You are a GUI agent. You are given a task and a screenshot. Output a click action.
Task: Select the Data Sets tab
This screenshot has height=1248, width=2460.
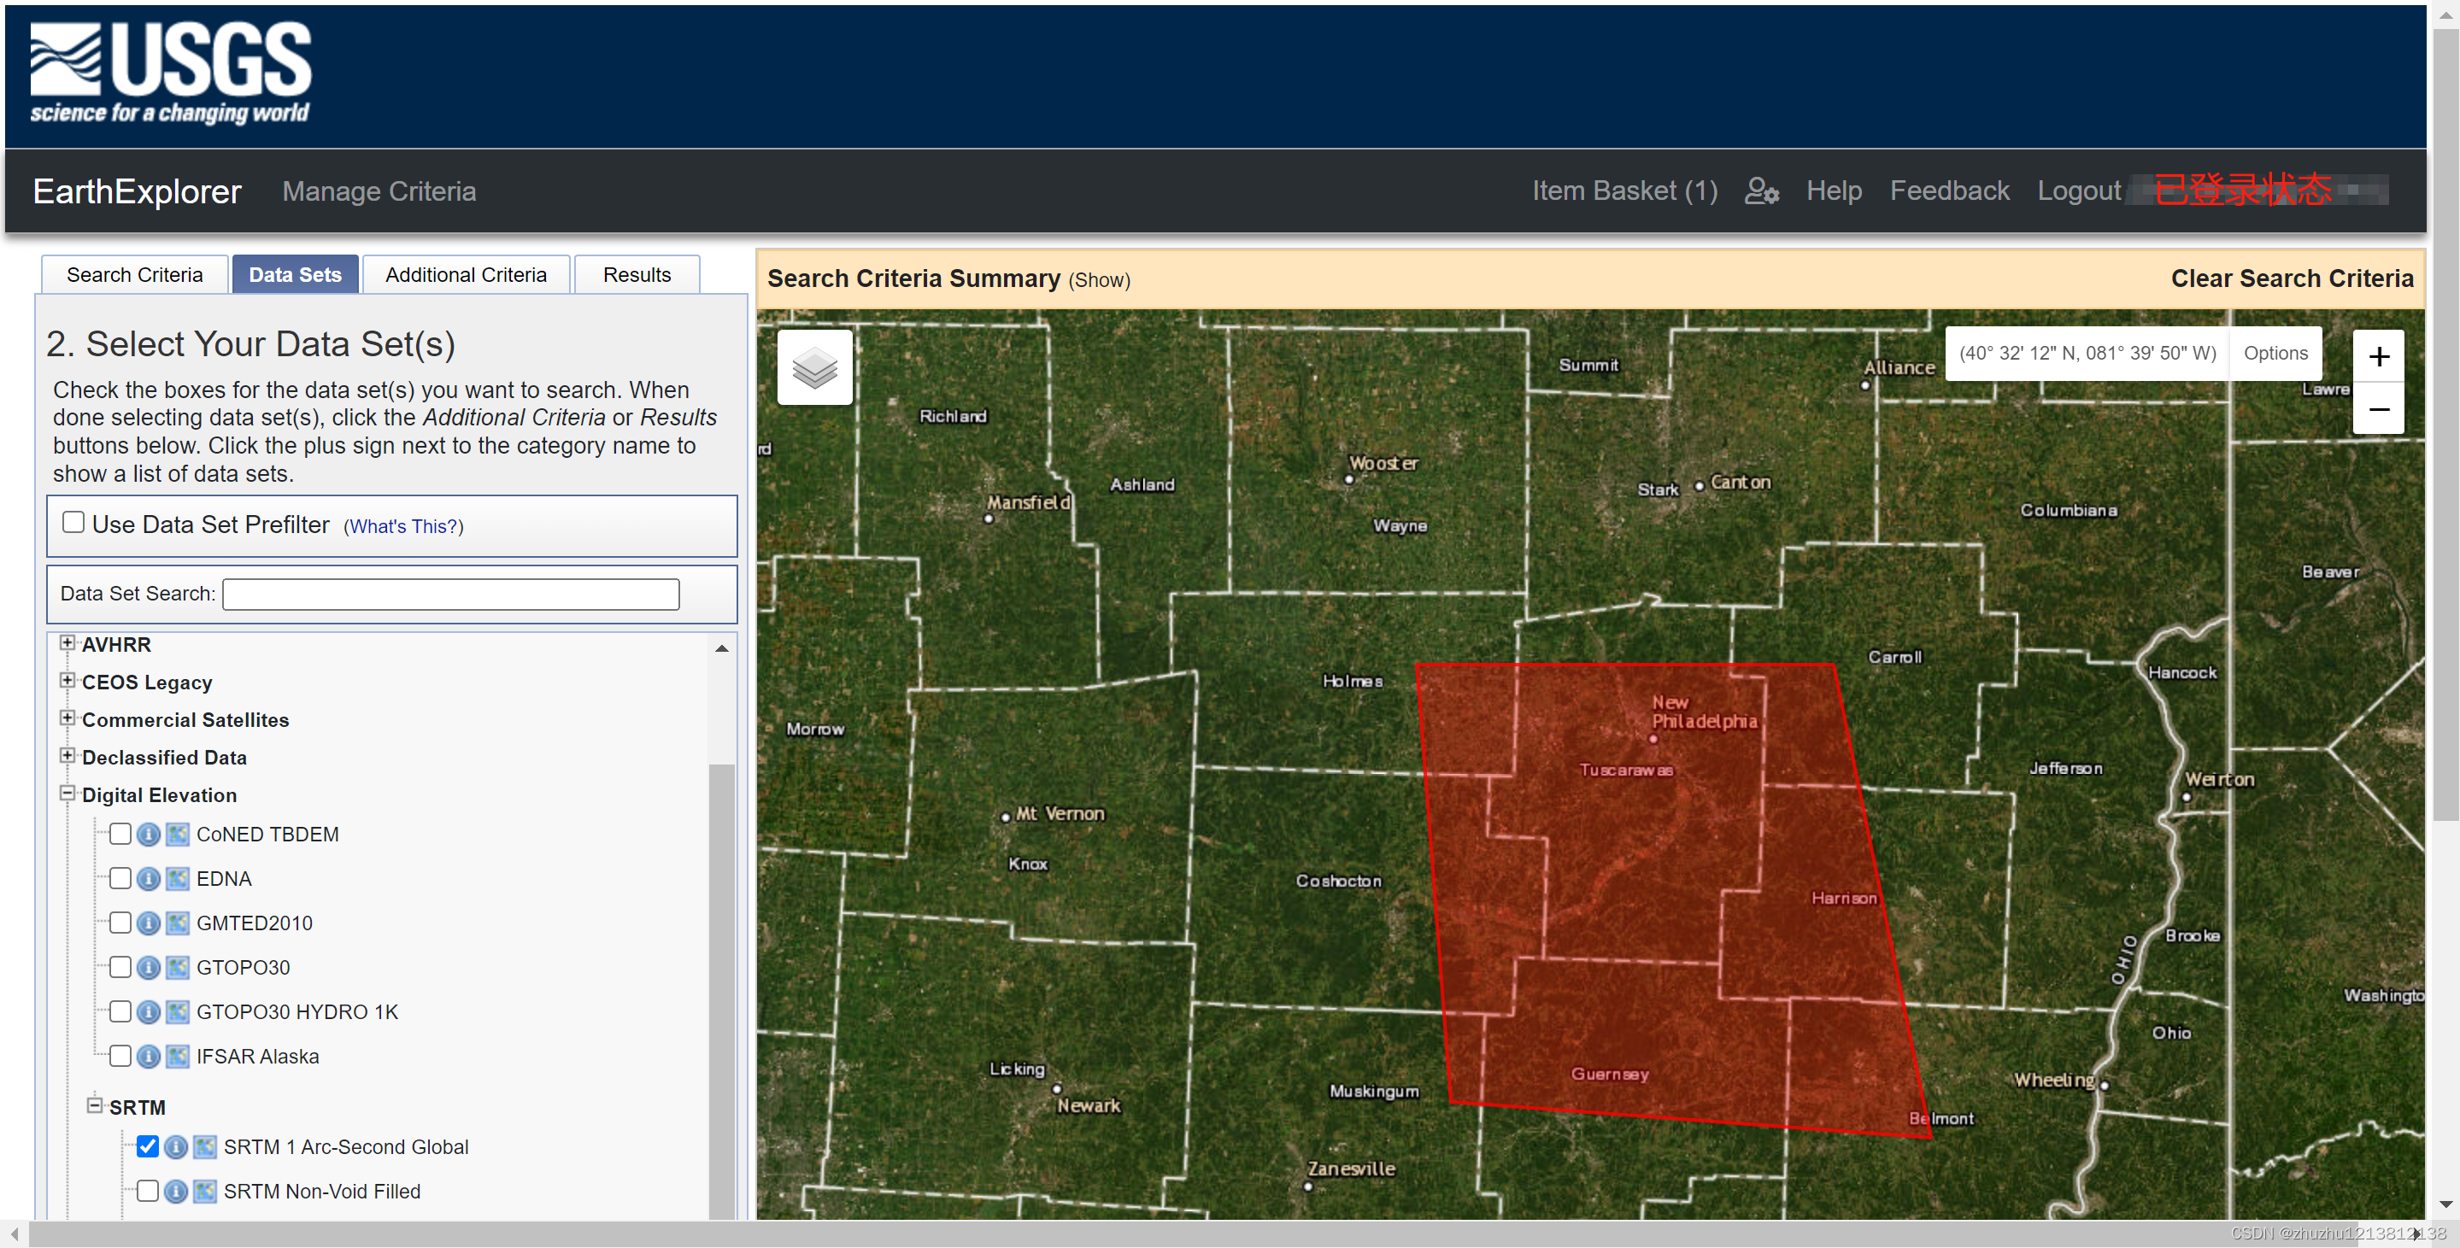[x=295, y=275]
